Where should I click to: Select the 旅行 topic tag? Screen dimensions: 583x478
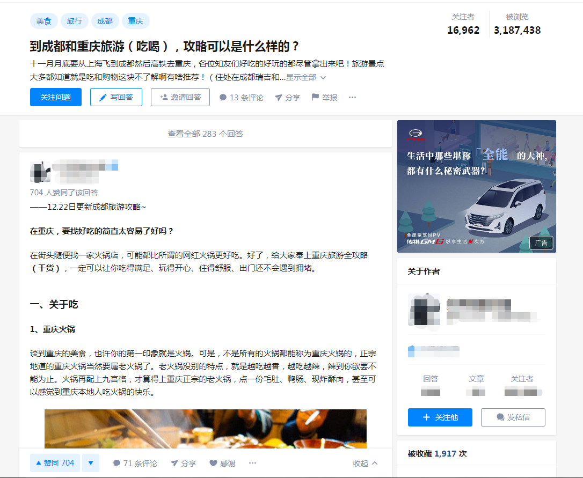tap(74, 21)
